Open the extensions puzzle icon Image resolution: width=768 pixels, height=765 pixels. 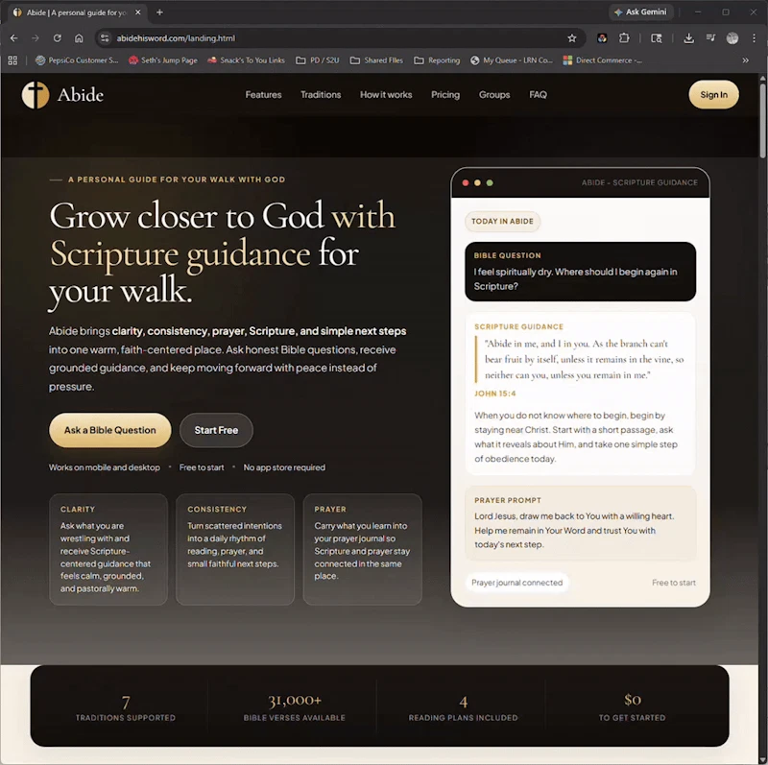624,38
